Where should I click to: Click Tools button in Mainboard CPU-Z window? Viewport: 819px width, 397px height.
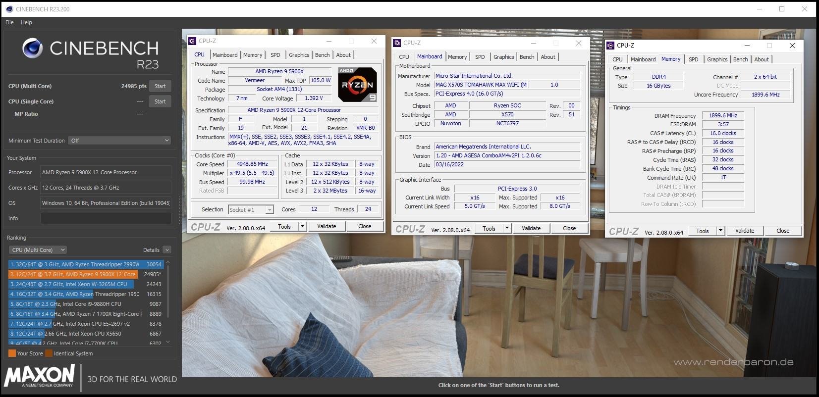pos(489,228)
